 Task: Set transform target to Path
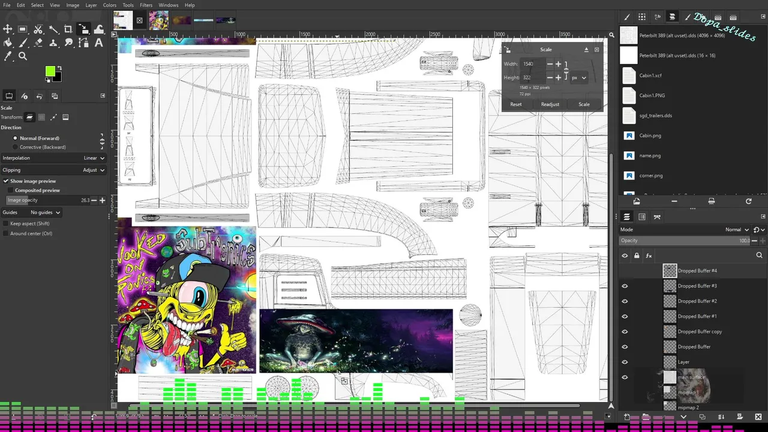[53, 117]
